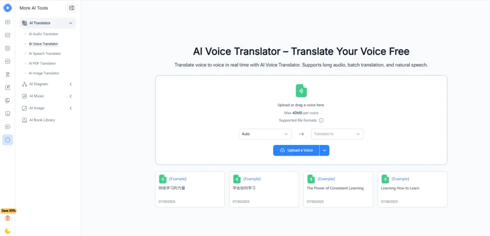Click green file icon on 学会如何学习 card
This screenshot has height=236, width=490.
pos(237,179)
